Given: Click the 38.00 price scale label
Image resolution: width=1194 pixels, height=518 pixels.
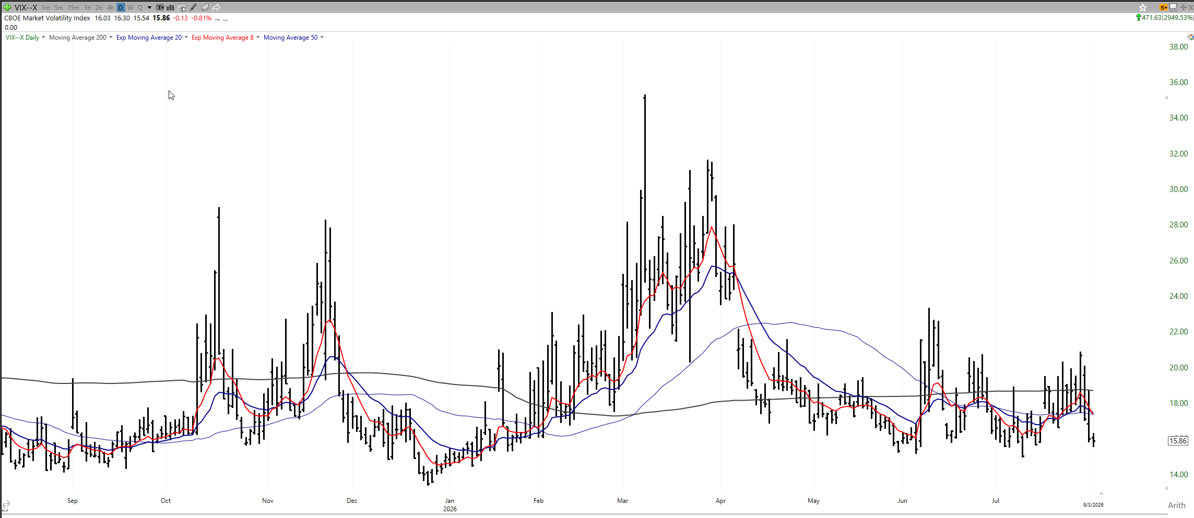Looking at the screenshot, I should (x=1178, y=46).
